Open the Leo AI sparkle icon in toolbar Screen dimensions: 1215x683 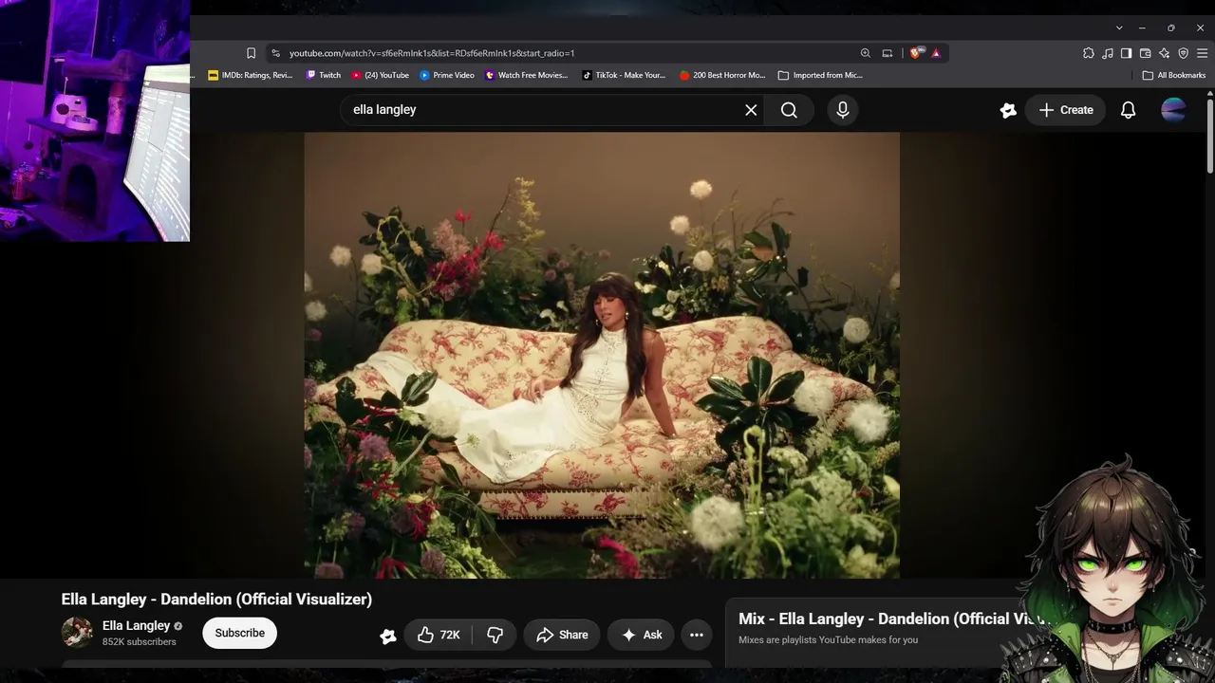(x=1165, y=53)
